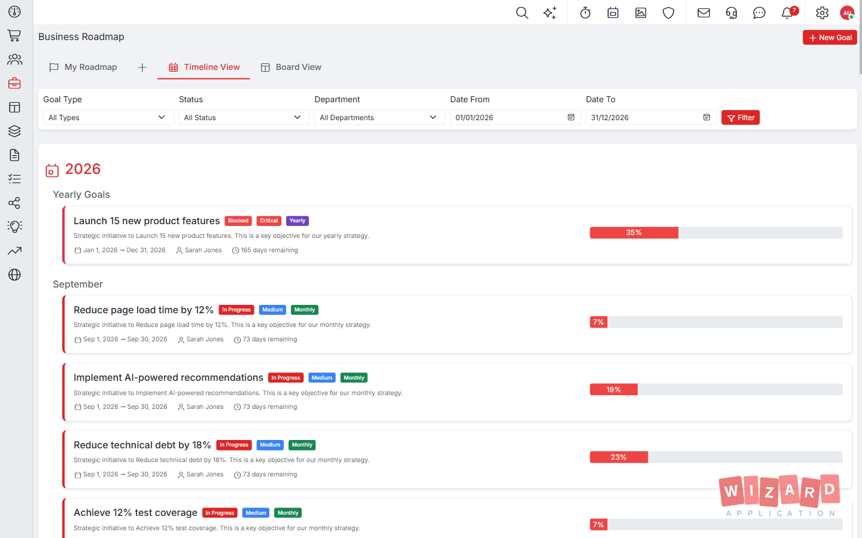Add a new roadmap tab with plus

pyautogui.click(x=142, y=68)
